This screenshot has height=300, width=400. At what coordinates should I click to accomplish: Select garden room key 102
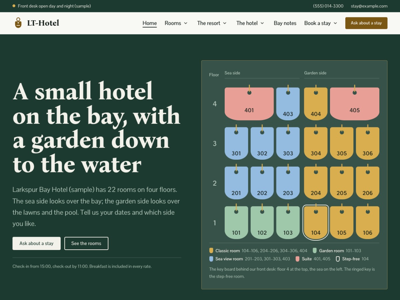click(262, 223)
